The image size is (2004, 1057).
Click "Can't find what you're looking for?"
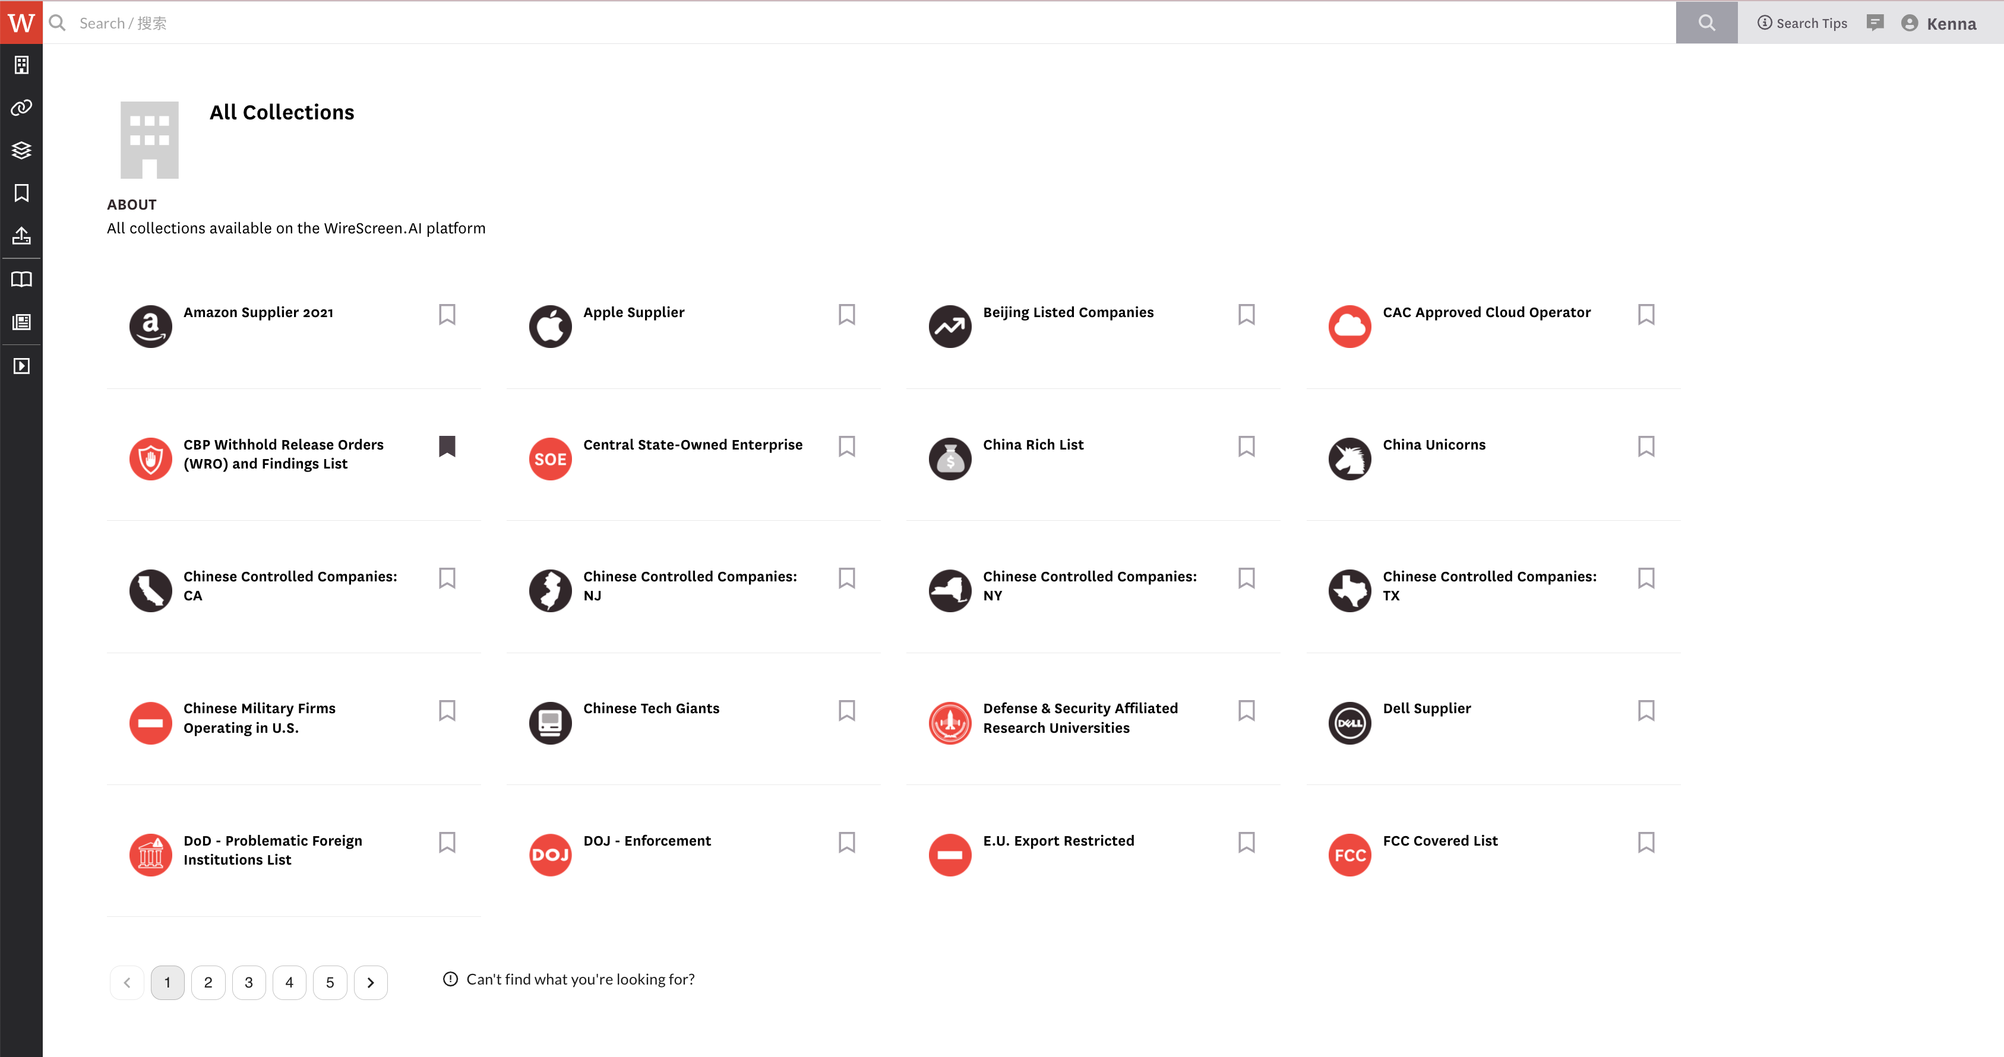coord(580,979)
